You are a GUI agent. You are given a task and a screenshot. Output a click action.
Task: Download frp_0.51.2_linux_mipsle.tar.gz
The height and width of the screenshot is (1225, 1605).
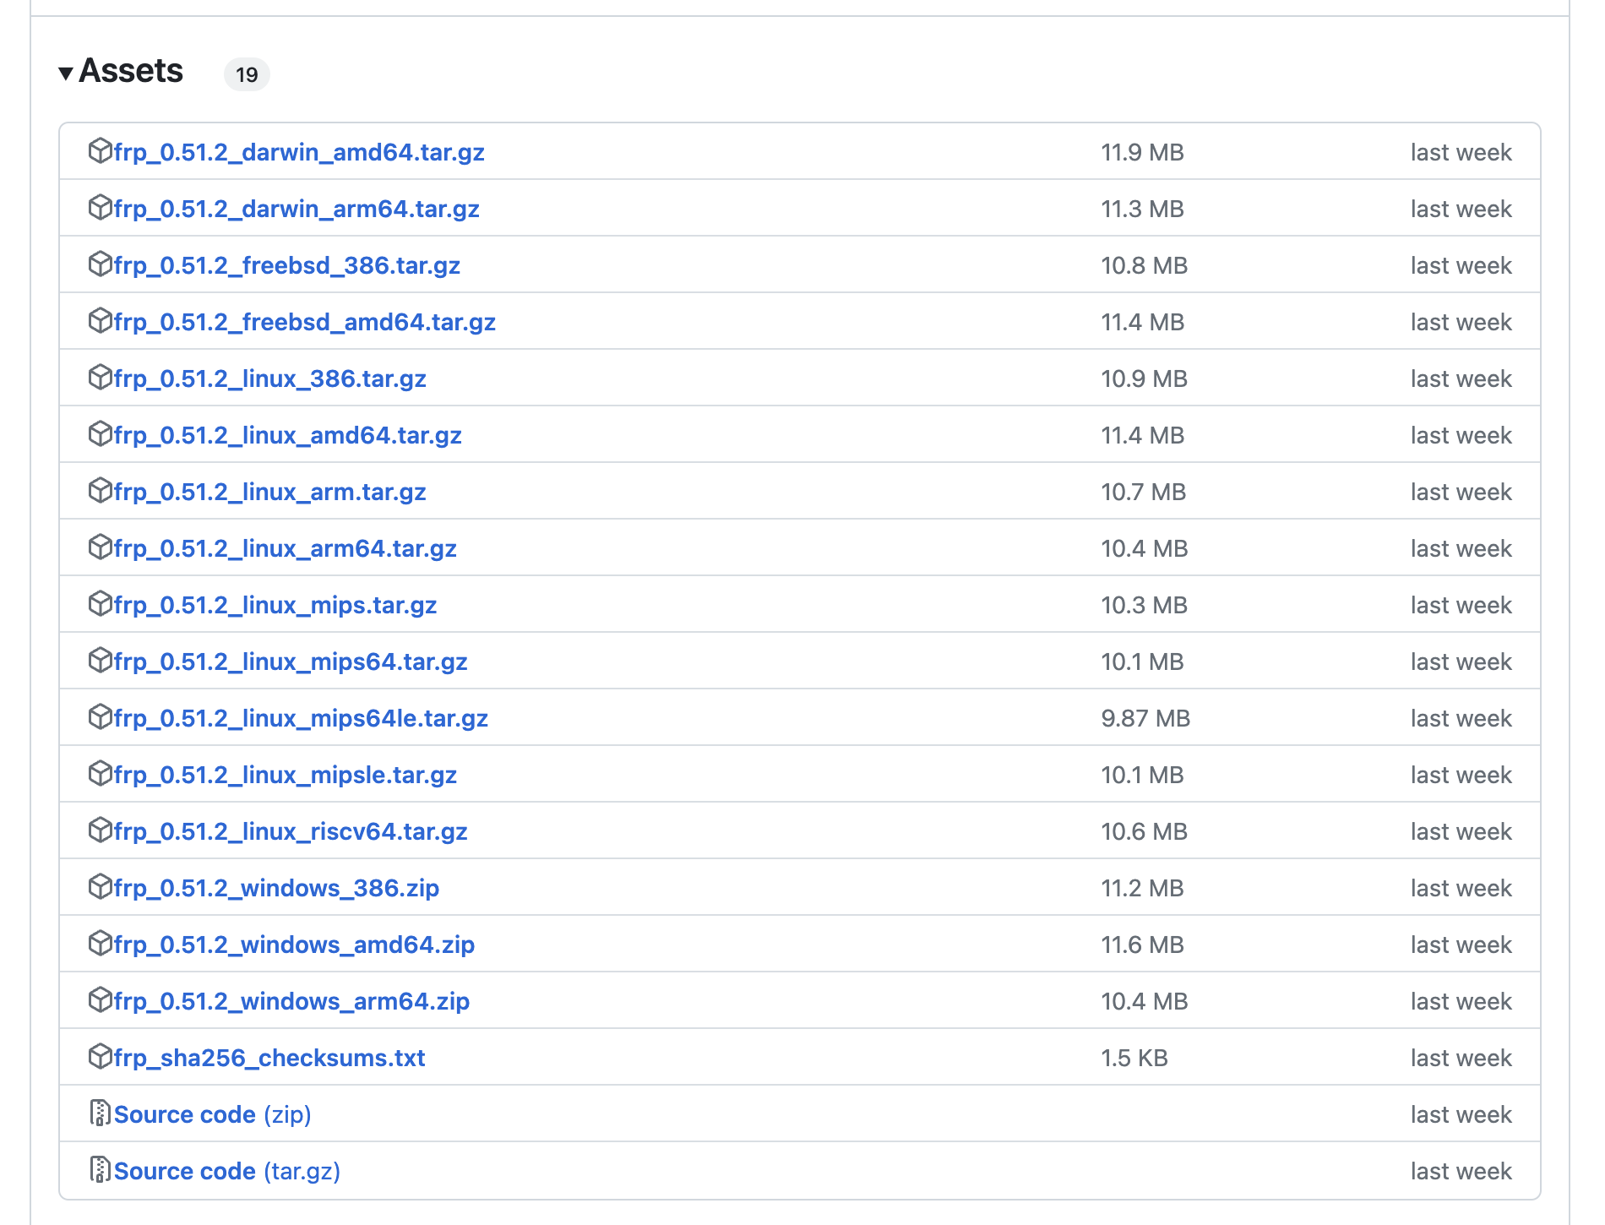286,775
